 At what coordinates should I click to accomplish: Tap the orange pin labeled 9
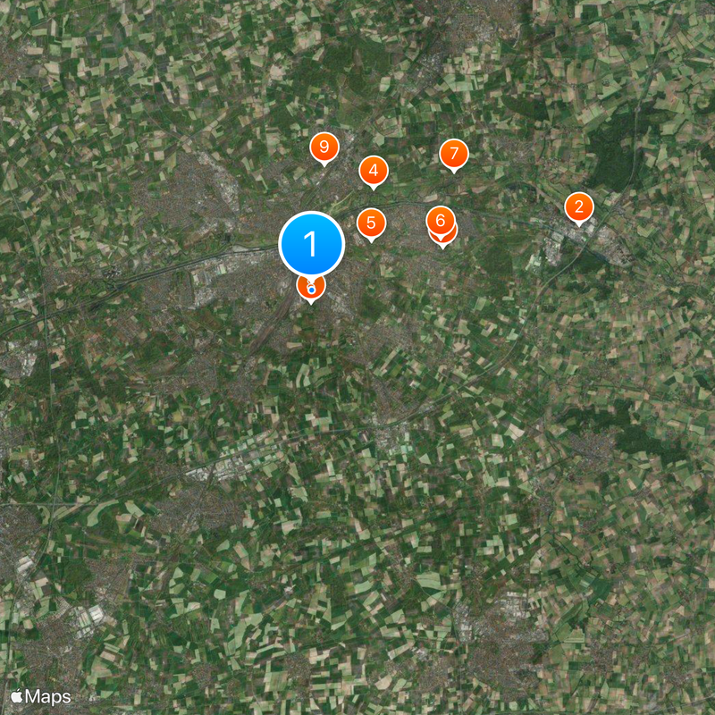point(324,147)
